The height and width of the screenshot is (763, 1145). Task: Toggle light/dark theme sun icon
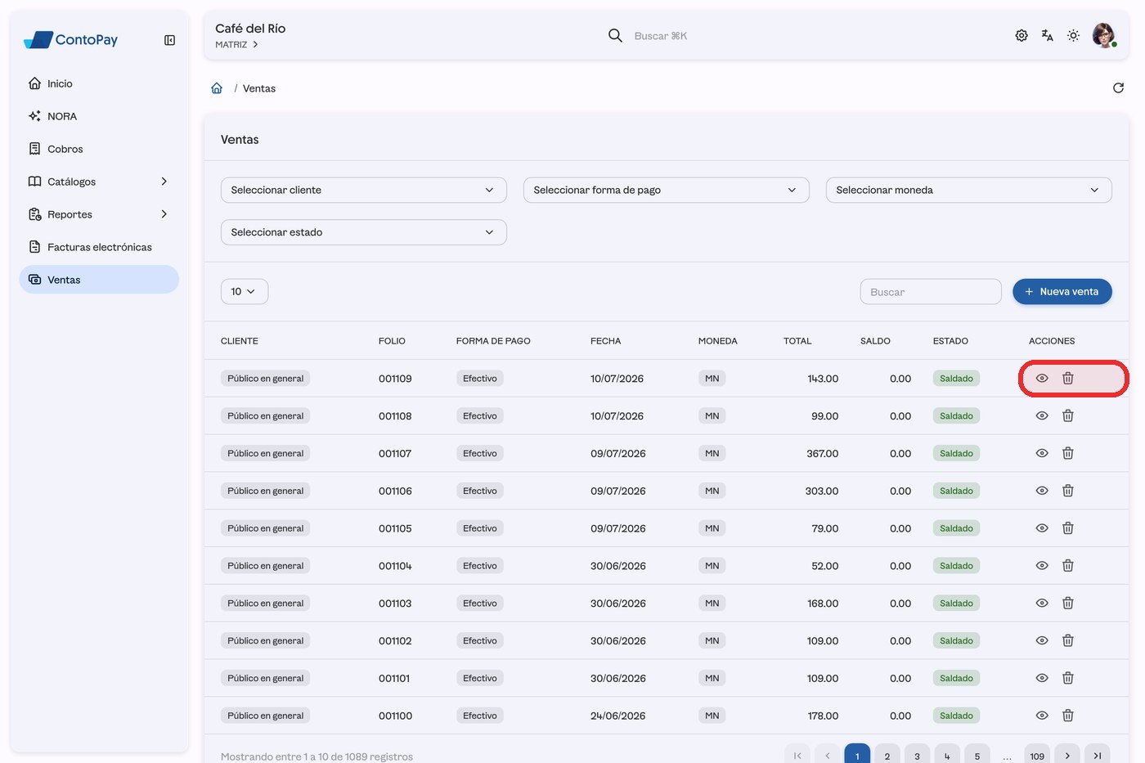[x=1073, y=35]
